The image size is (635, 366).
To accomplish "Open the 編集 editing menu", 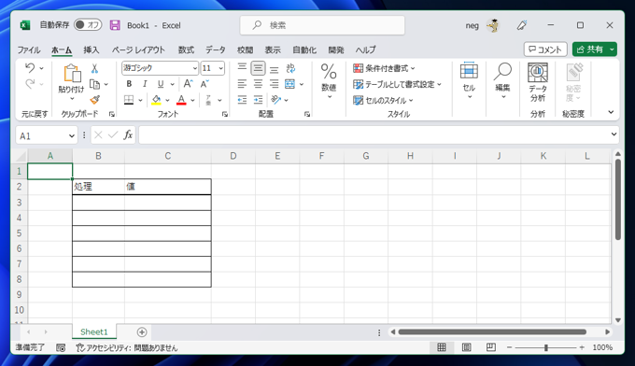I will [x=502, y=81].
